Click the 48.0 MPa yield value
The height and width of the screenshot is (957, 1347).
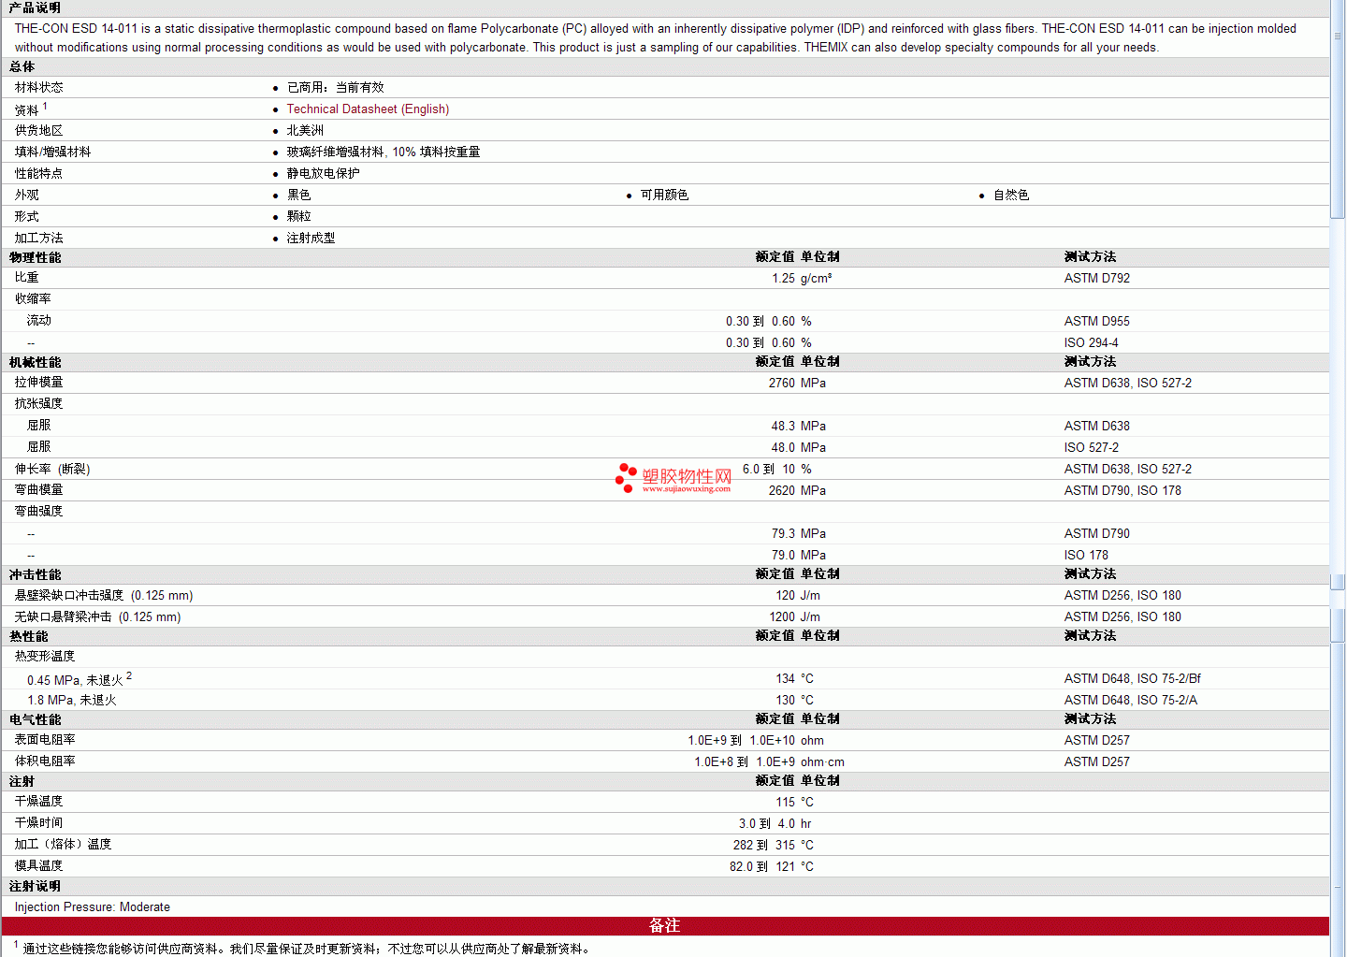[798, 447]
